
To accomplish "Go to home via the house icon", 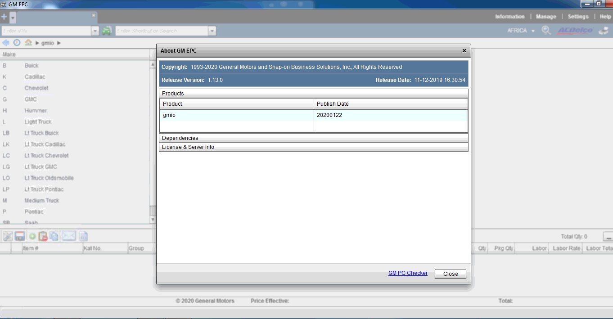I will (x=28, y=43).
